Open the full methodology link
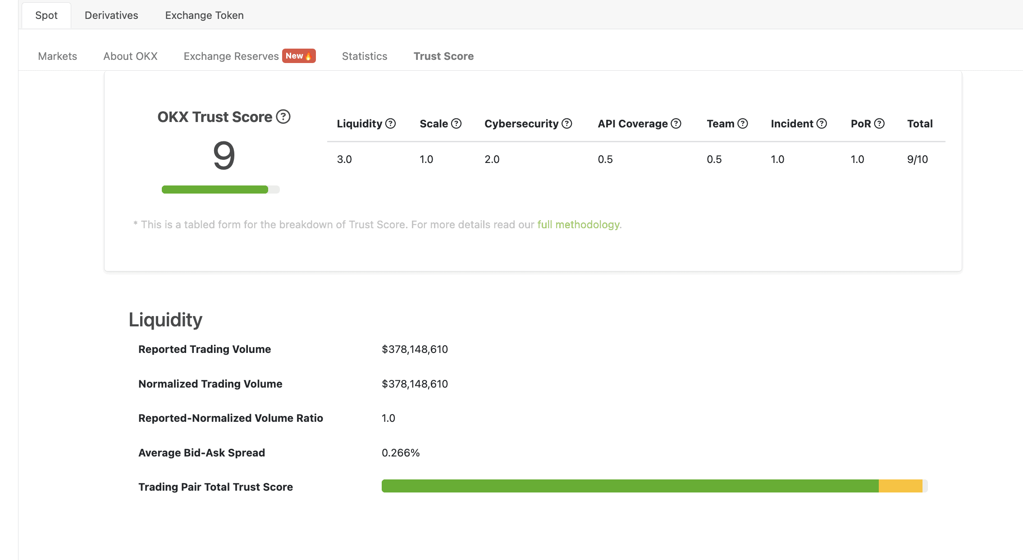Image resolution: width=1023 pixels, height=560 pixels. pyautogui.click(x=578, y=225)
